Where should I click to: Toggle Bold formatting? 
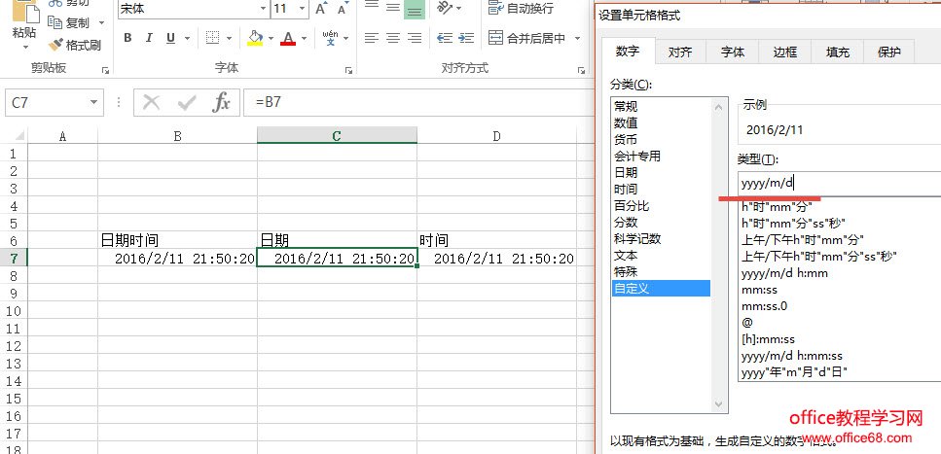[x=127, y=38]
